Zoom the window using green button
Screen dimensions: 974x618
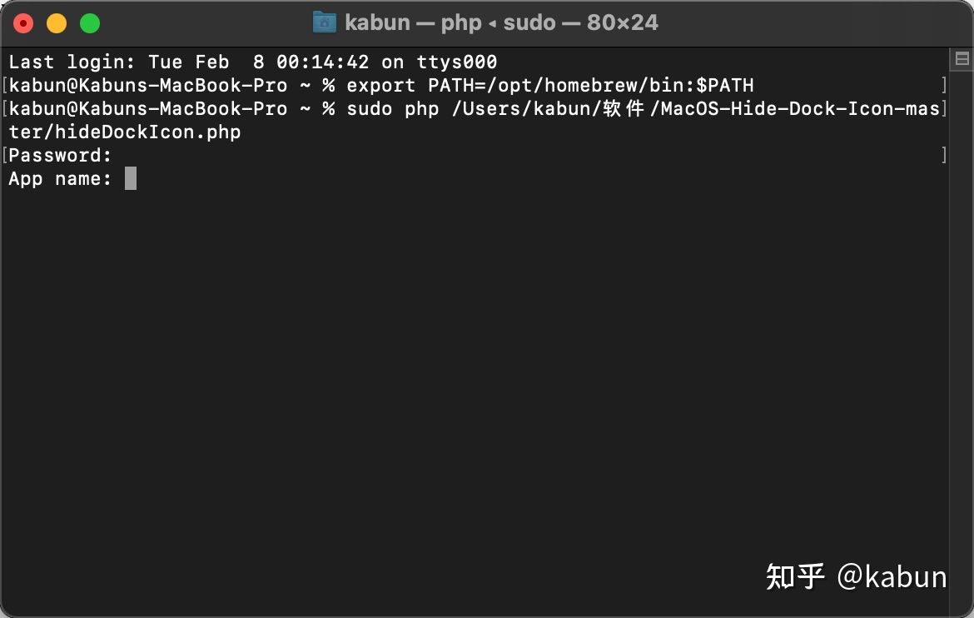pyautogui.click(x=90, y=23)
